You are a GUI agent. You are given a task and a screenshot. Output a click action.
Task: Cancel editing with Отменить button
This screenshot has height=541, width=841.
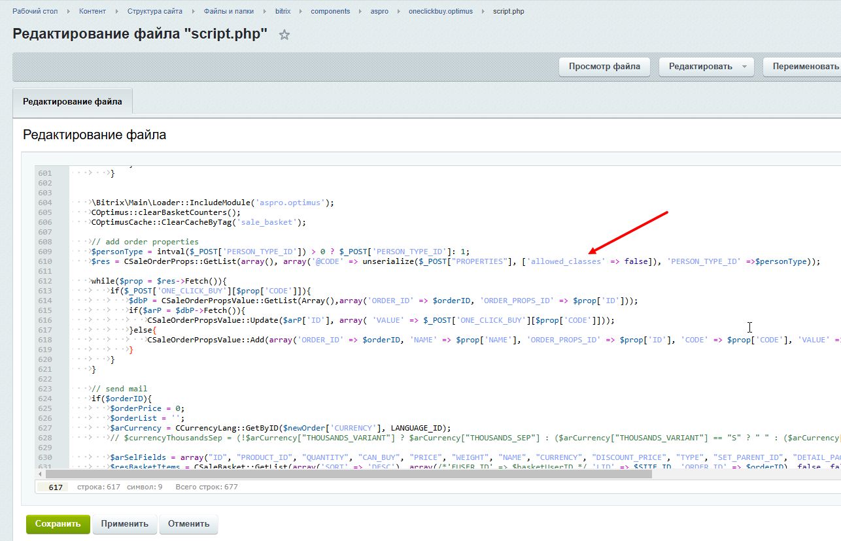click(x=188, y=524)
